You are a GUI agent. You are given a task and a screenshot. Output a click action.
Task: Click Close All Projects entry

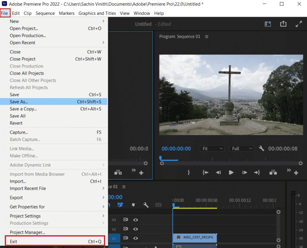coord(54,73)
